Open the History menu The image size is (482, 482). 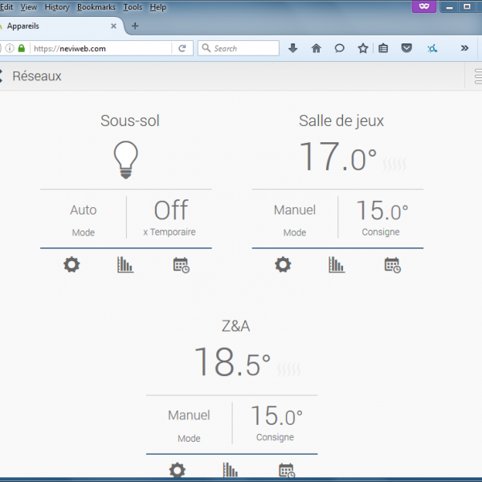(x=56, y=7)
